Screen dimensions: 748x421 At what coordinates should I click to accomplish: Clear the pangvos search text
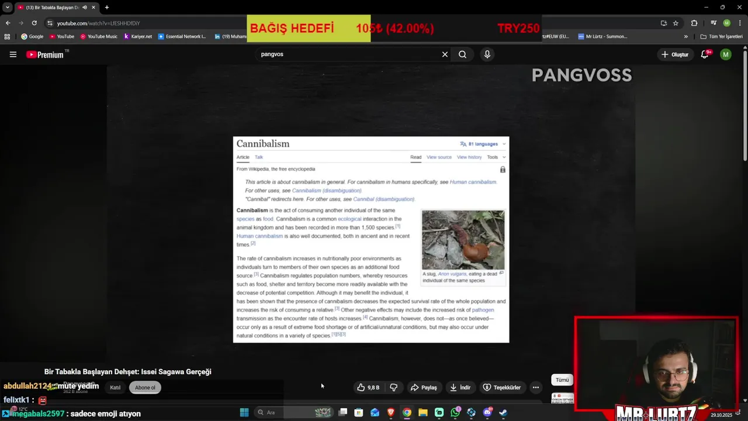click(445, 54)
